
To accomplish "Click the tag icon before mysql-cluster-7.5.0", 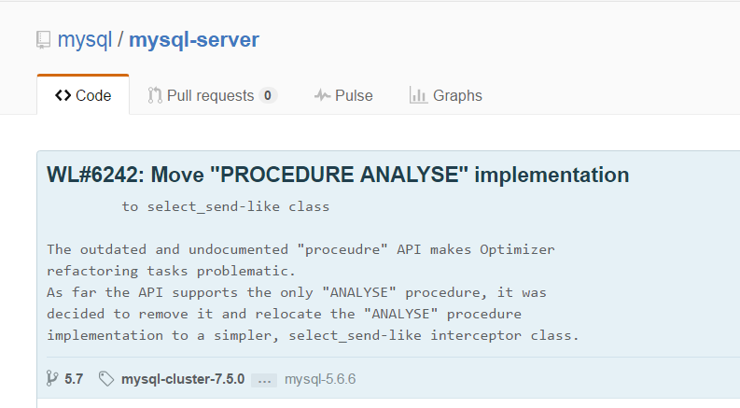I will (x=106, y=379).
